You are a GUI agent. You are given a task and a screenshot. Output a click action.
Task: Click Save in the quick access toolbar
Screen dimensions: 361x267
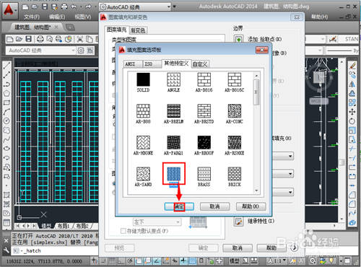click(x=45, y=6)
